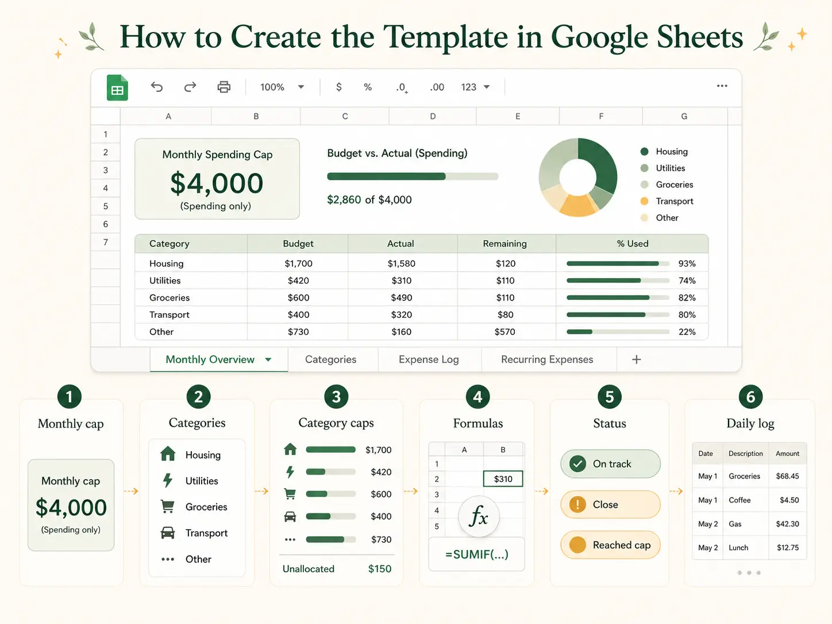Click the Close status pill
832x624 pixels.
pyautogui.click(x=610, y=504)
